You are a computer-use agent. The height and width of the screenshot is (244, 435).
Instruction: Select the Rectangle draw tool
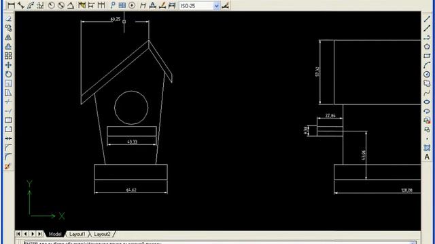[427, 56]
